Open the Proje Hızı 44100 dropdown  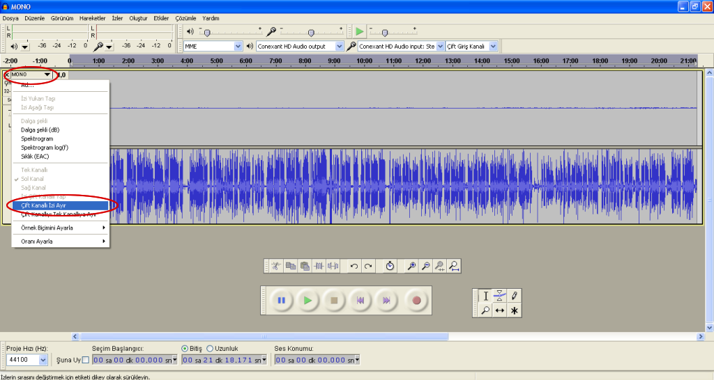pyautogui.click(x=43, y=360)
